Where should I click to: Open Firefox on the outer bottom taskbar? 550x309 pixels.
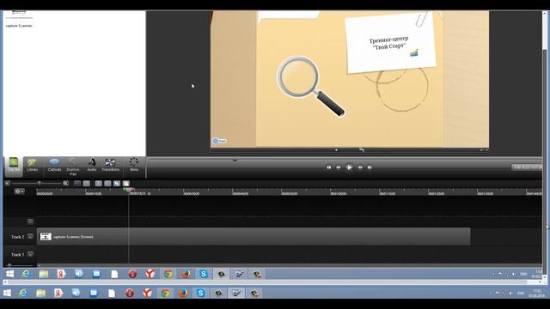click(x=183, y=293)
